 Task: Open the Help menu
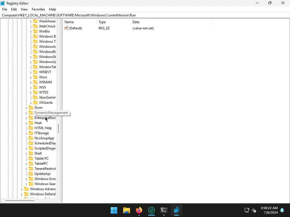[x=52, y=9]
